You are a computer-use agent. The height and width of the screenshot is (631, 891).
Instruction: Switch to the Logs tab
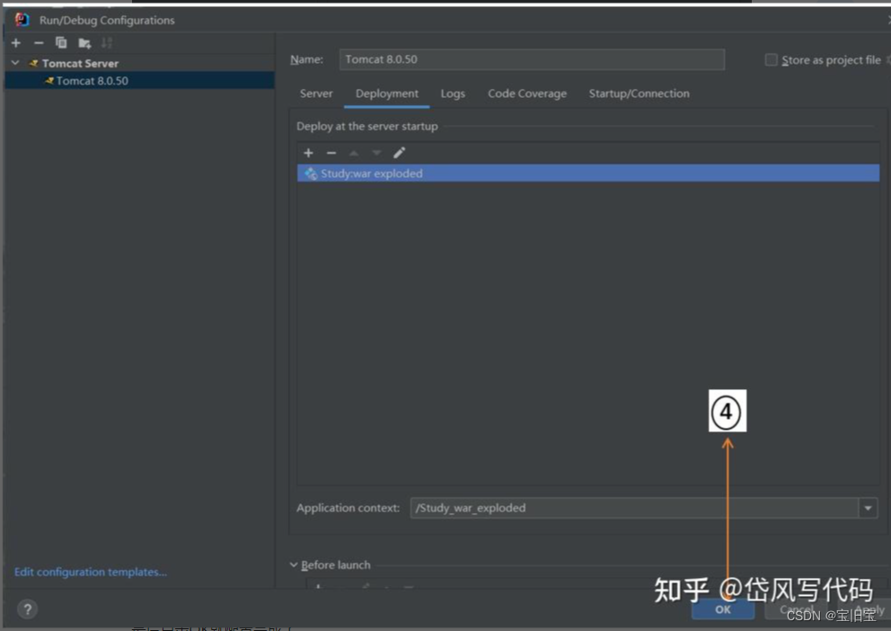coord(453,93)
